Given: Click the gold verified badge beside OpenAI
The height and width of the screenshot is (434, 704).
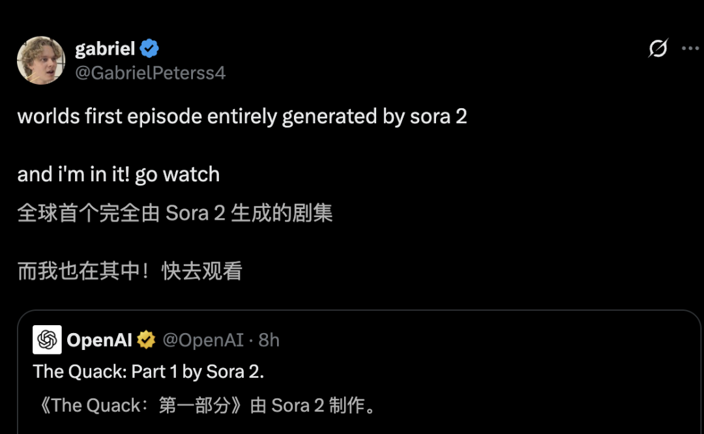Looking at the screenshot, I should (x=146, y=340).
